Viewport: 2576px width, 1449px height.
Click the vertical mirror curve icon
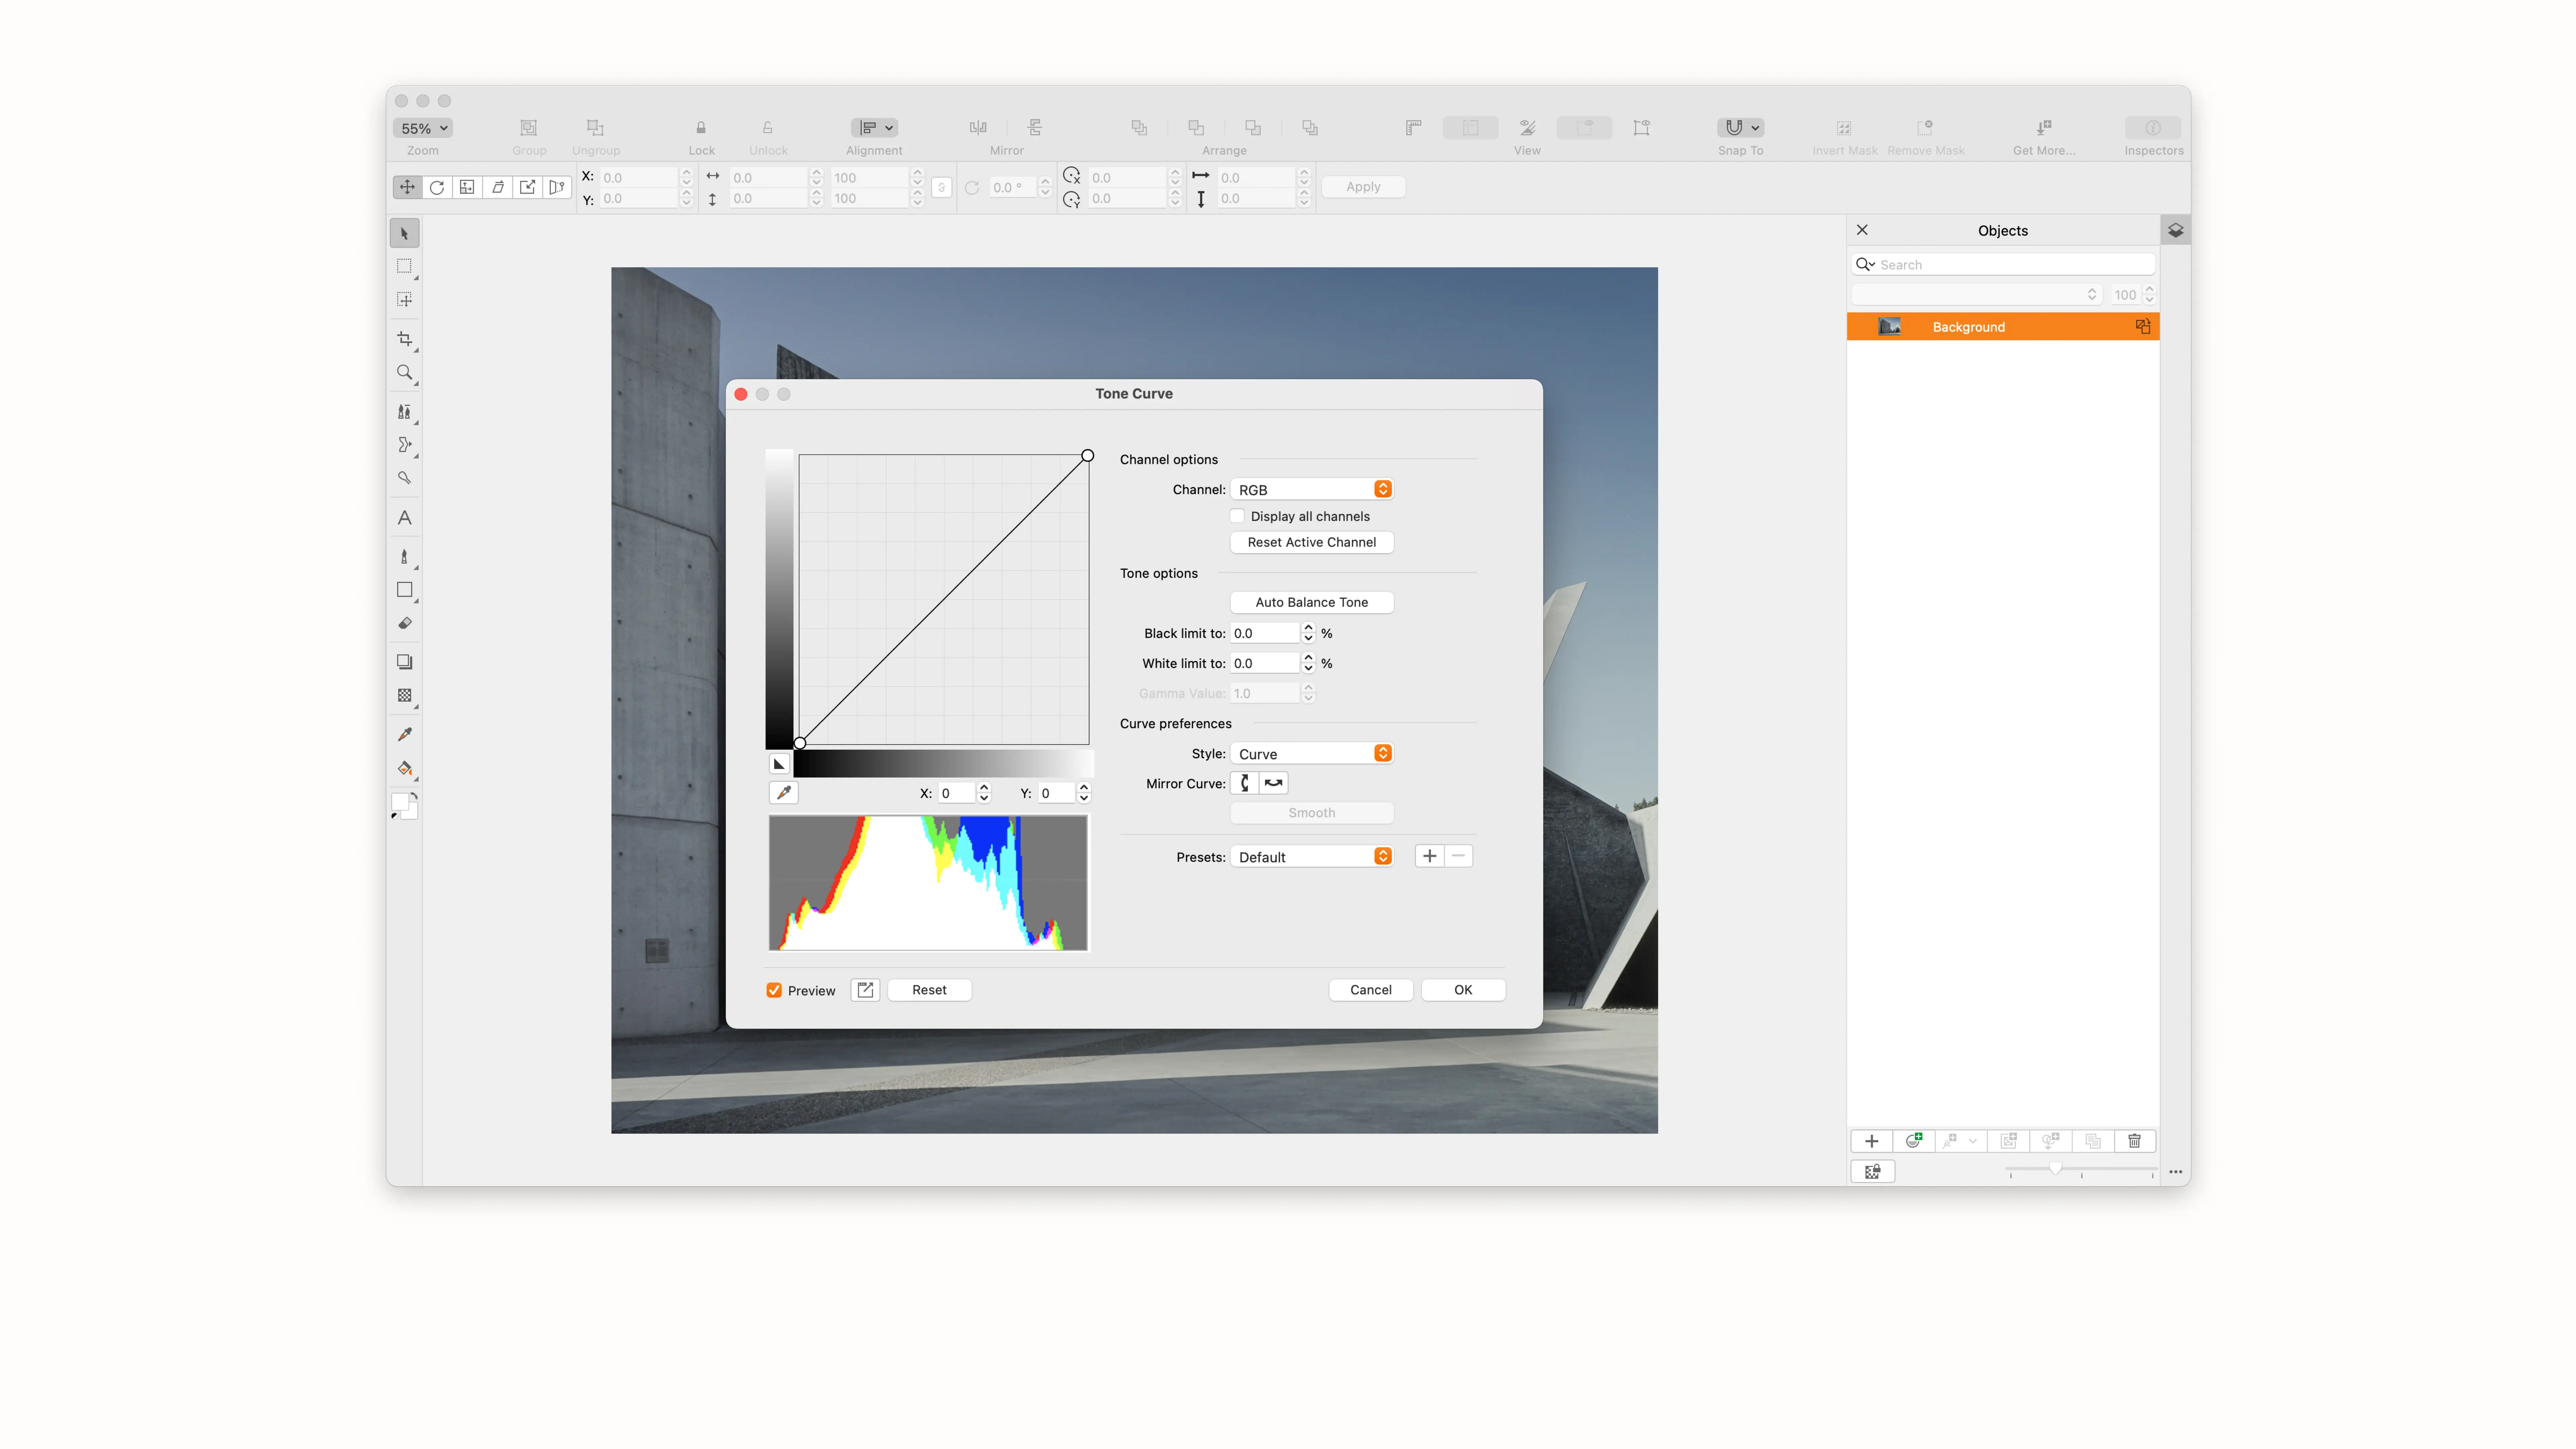tap(1245, 783)
